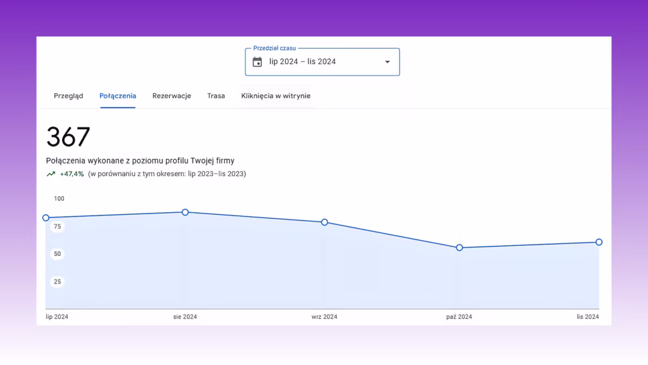Screen dimensions: 648x365
Task: Click the 'wrz 2024' x-axis label
Action: click(x=325, y=317)
